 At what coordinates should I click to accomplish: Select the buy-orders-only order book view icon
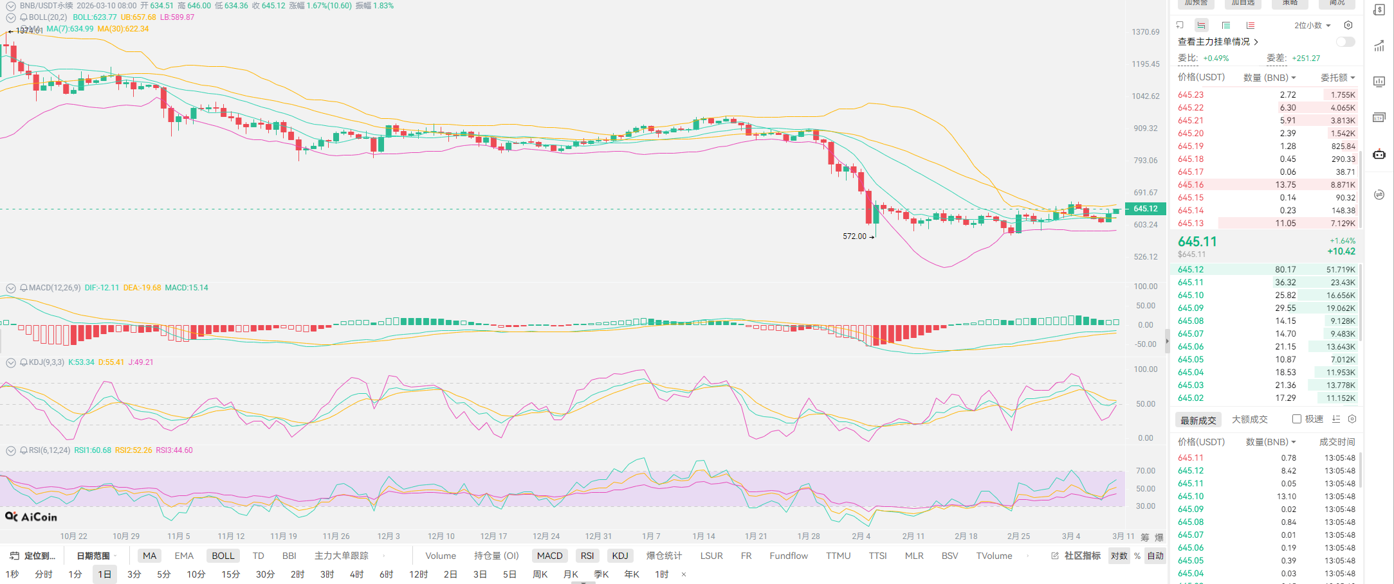pyautogui.click(x=1226, y=26)
